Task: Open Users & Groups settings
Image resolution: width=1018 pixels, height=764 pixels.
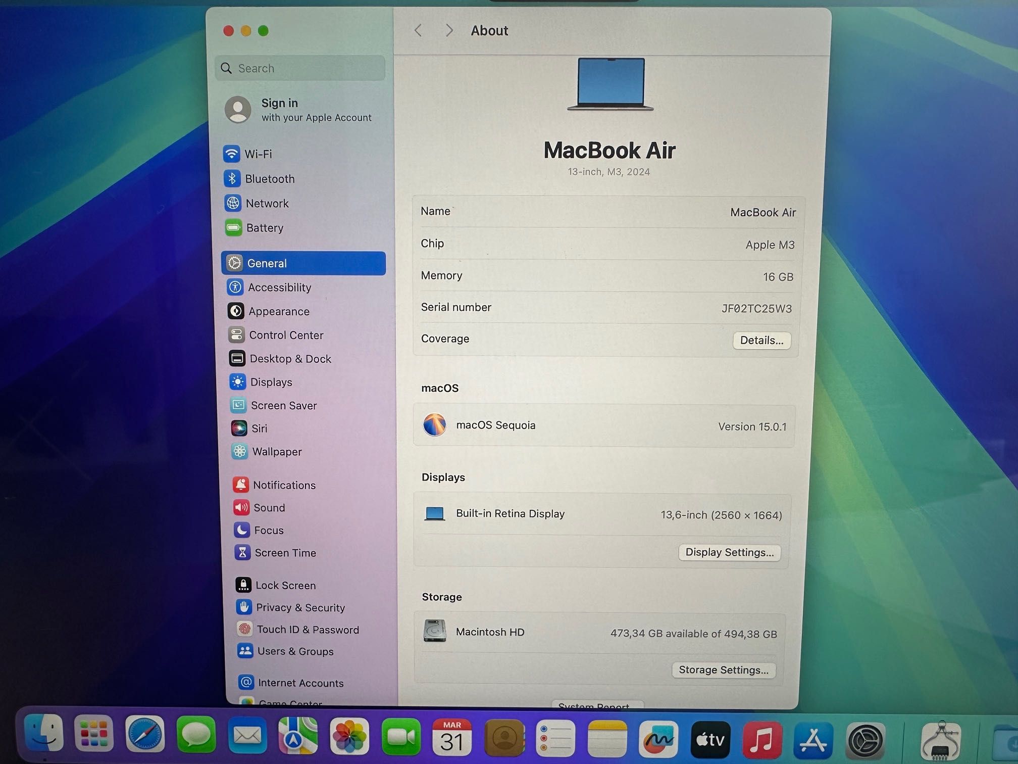Action: pos(286,651)
